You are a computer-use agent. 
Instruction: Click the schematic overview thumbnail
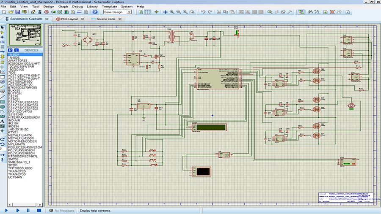pyautogui.click(x=25, y=35)
